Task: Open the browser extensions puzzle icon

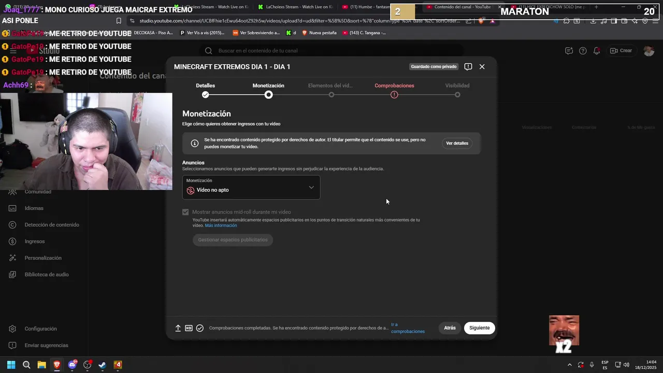Action: [566, 21]
